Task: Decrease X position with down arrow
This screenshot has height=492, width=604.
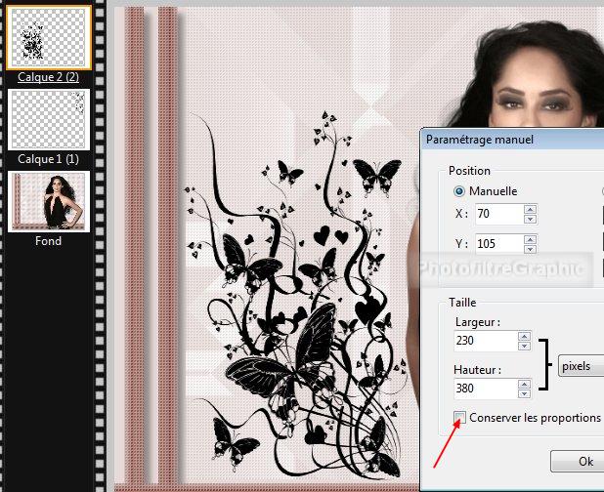Action: [x=530, y=220]
